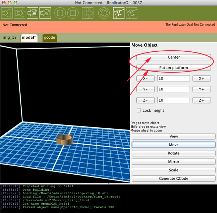Open the Rotate tool panel
Screen dimensions: 217x213
(x=174, y=153)
